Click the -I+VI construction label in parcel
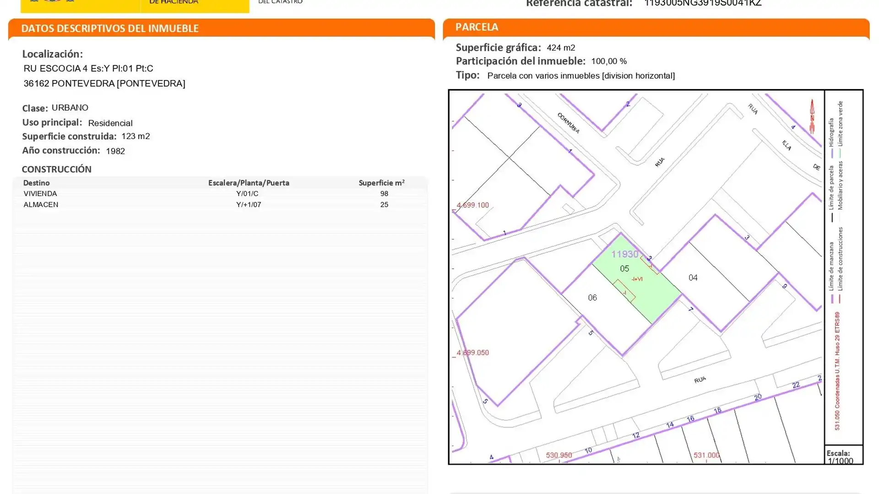Screen dimensions: 879x494 637,279
